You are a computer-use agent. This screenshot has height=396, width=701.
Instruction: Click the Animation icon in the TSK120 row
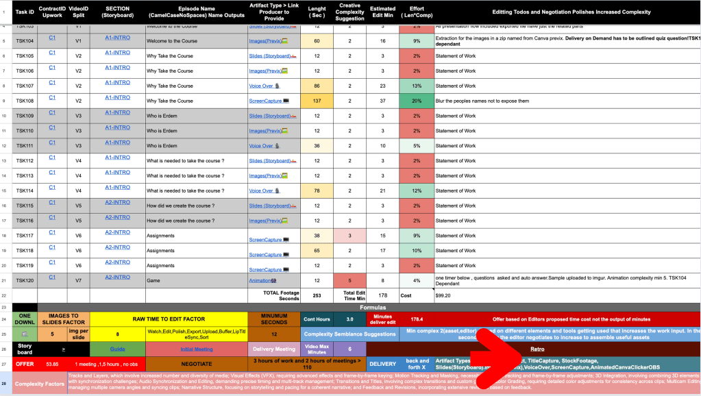[x=273, y=281]
